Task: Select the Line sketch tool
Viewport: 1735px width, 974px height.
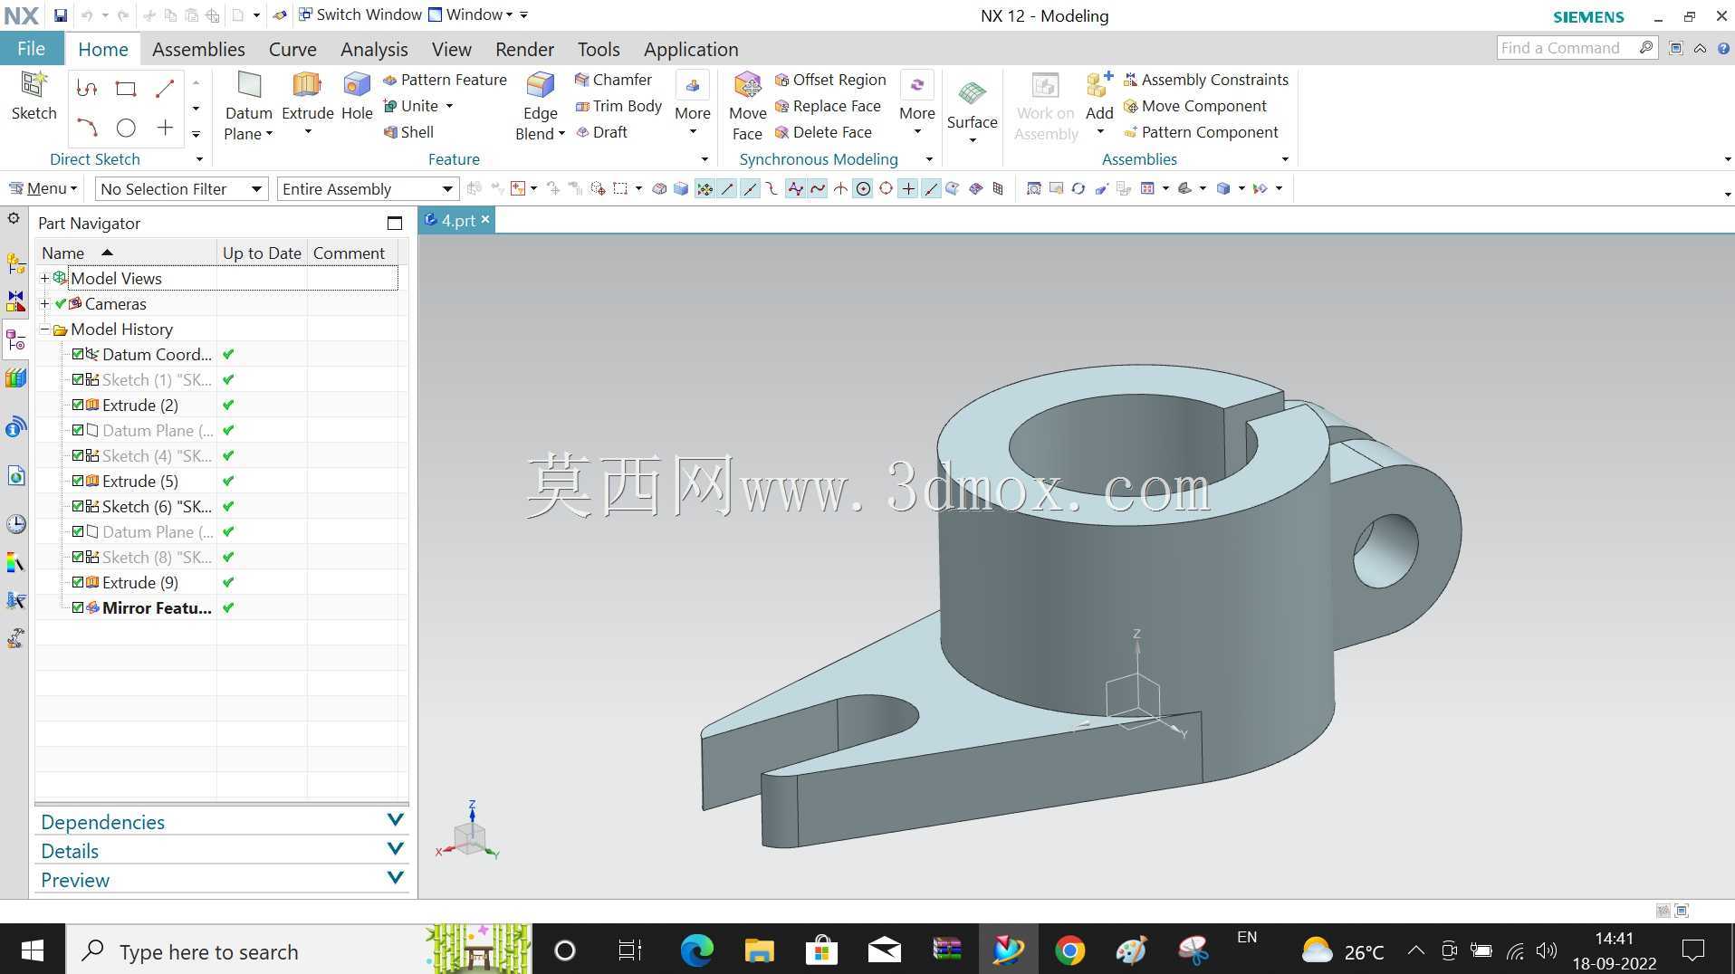Action: [165, 89]
